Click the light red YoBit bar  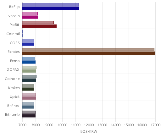38,23
